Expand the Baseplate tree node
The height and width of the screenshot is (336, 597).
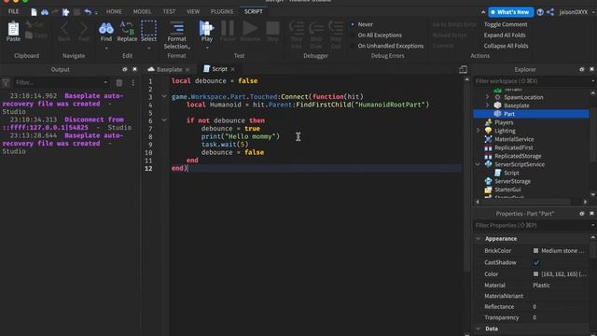(487, 105)
